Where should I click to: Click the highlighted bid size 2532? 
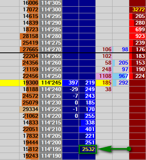(88, 149)
